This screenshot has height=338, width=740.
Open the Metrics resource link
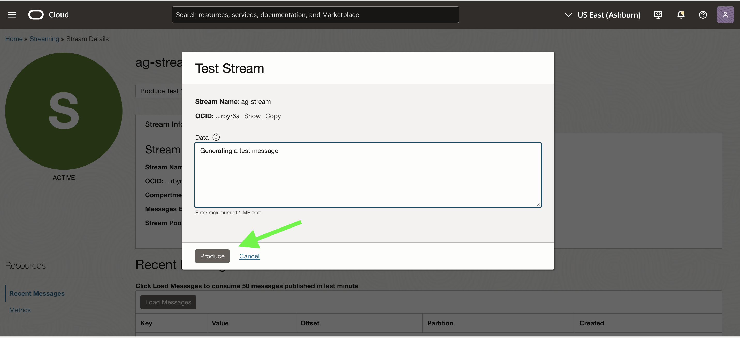point(20,310)
